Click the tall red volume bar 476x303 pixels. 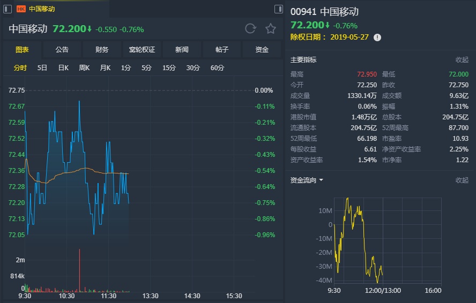79,270
